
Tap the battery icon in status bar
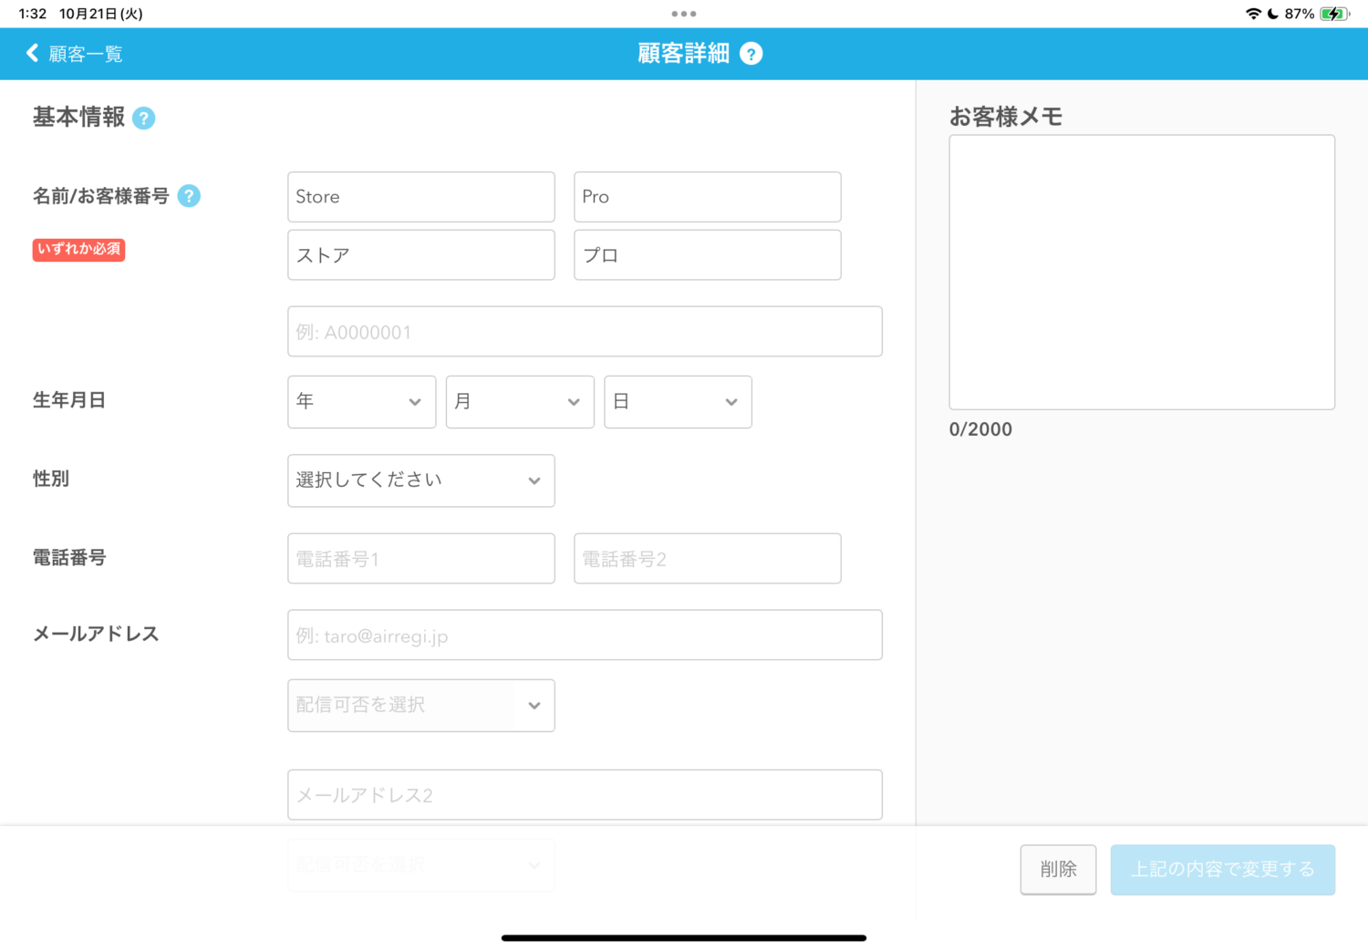[x=1333, y=14]
